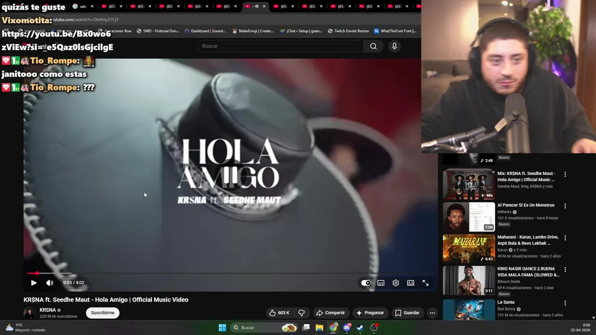The image size is (596, 335).
Task: Focus the Buscar search field on YouTube
Action: [x=281, y=46]
